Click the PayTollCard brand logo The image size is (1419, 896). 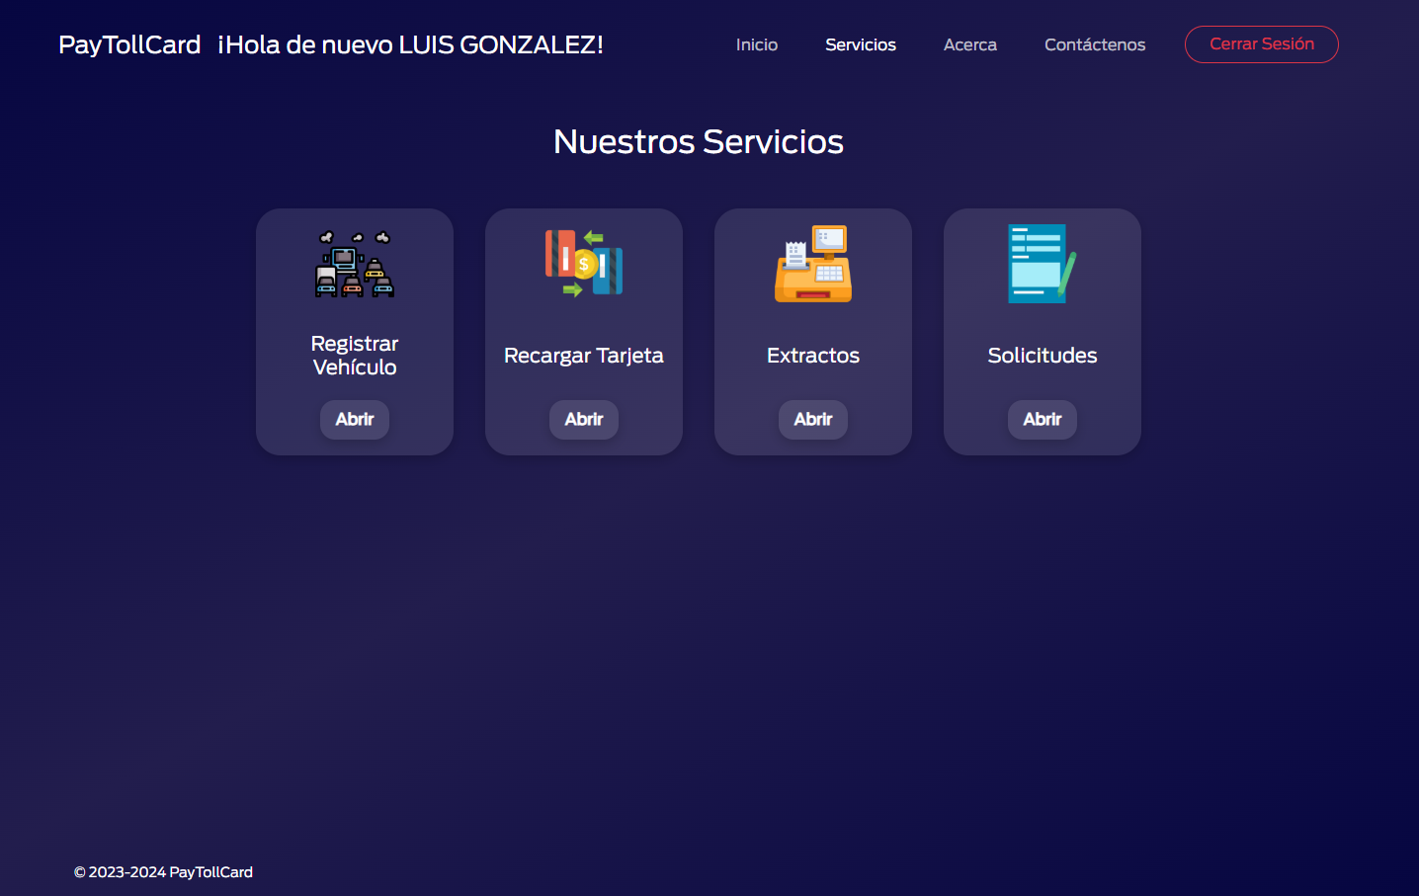pos(129,44)
